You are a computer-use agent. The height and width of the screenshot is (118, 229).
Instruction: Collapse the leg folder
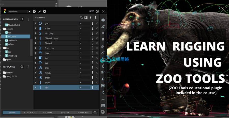click(2, 48)
